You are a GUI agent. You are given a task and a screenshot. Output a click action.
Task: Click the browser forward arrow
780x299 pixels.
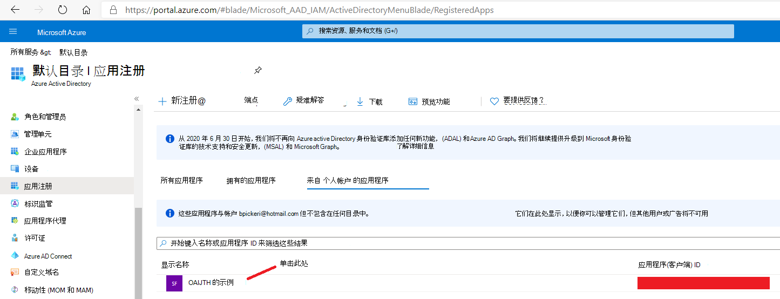39,10
